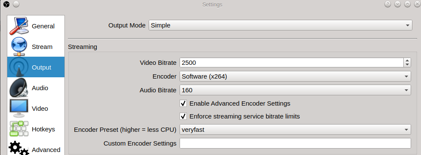
Task: Select the Video monitor icon
Action: coord(19,108)
